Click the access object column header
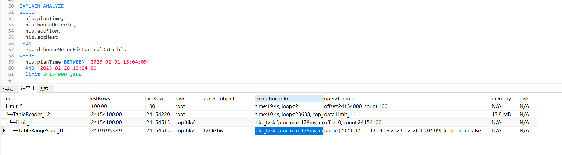 point(219,99)
